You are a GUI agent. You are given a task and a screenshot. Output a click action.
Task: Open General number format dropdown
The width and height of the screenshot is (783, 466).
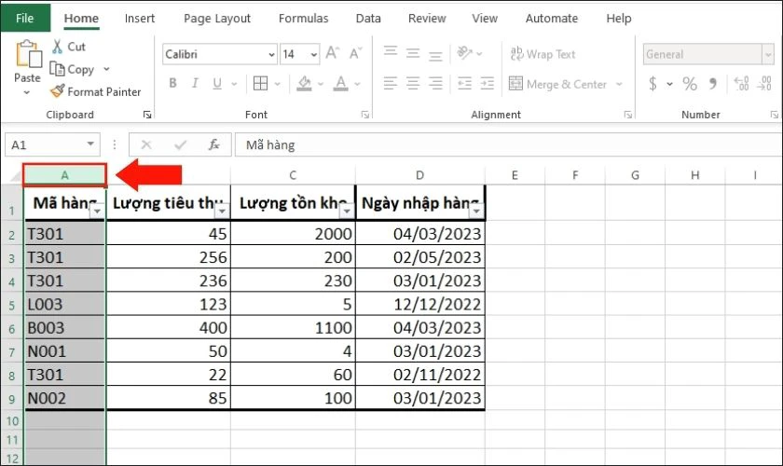pos(768,54)
